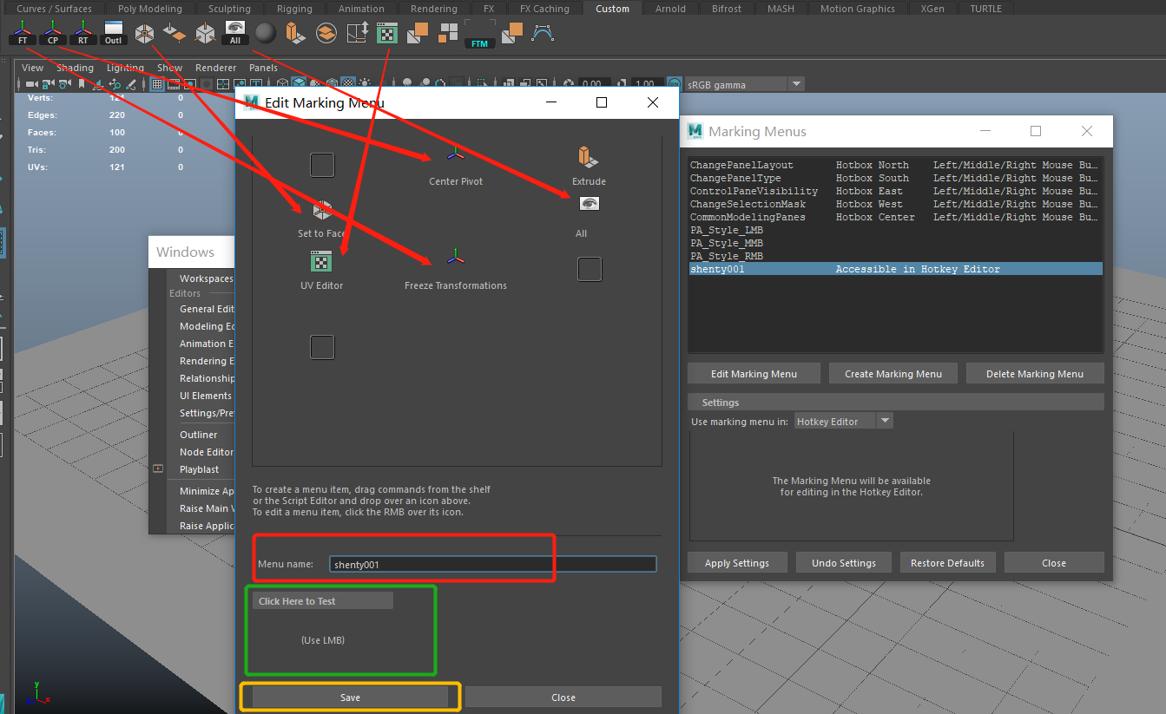Click the Extrude marking menu item

(589, 167)
